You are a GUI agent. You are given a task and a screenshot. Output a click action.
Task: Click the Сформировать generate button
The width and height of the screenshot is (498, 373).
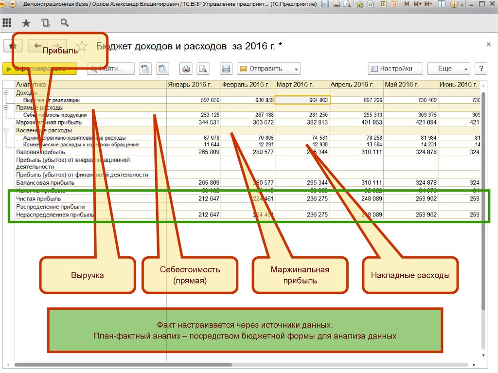click(x=39, y=69)
